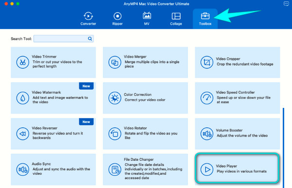This screenshot has width=292, height=188.
Task: Click the File Date Changer document icon
Action: click(115, 170)
